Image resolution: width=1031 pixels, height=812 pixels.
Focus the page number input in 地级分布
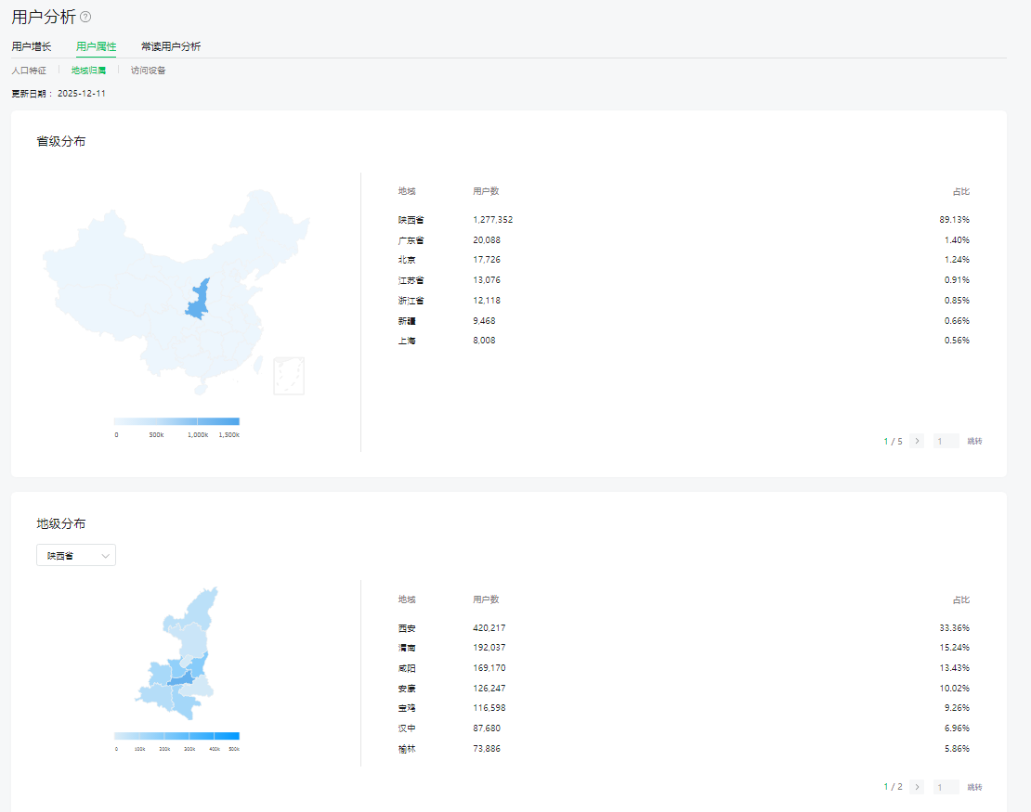pyautogui.click(x=946, y=787)
